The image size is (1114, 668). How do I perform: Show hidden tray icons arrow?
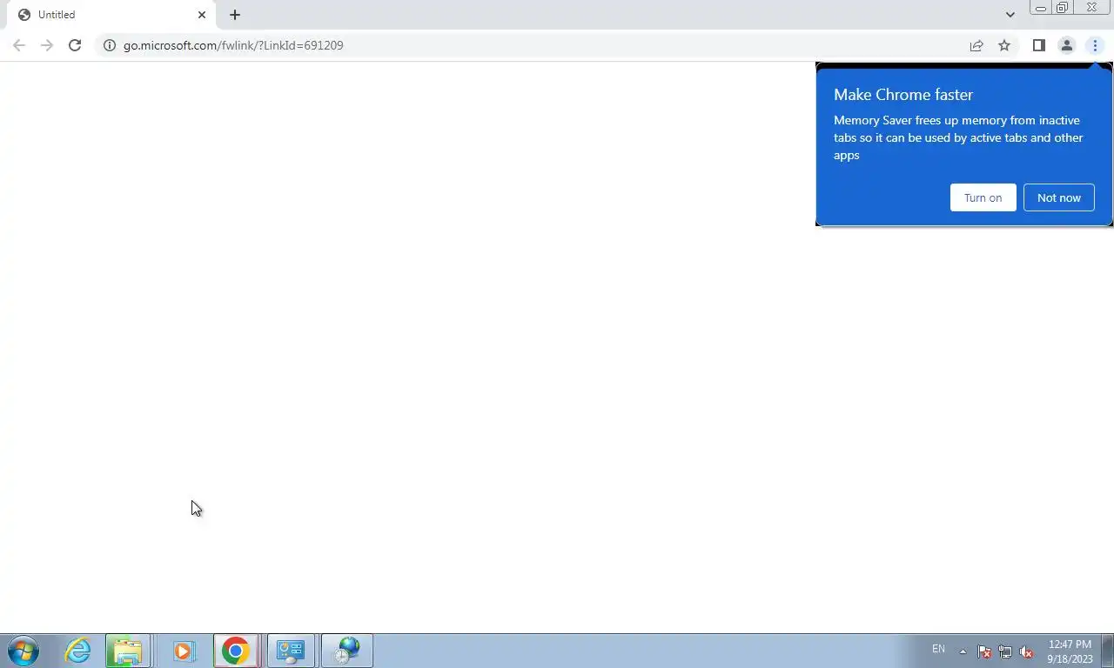pyautogui.click(x=963, y=651)
